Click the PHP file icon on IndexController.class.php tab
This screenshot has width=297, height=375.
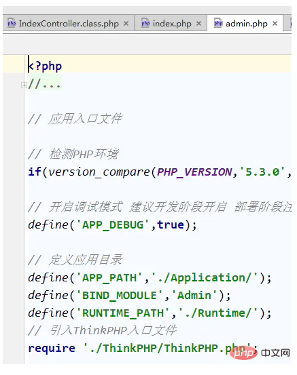(x=12, y=23)
